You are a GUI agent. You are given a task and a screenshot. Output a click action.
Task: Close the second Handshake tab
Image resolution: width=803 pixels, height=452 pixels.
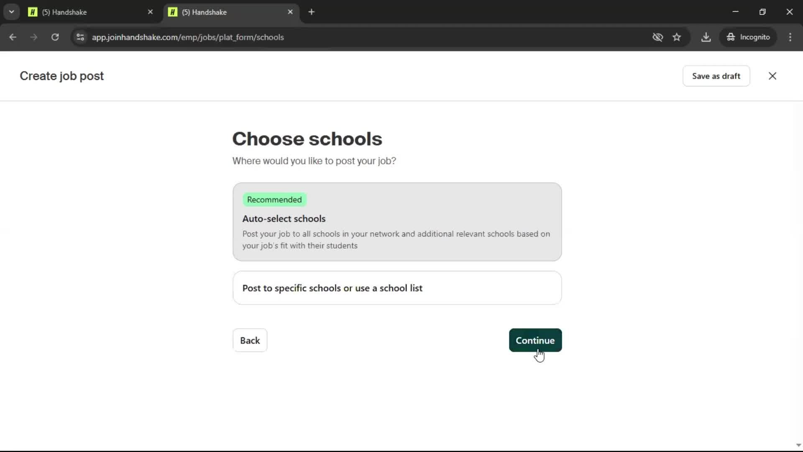pyautogui.click(x=290, y=12)
